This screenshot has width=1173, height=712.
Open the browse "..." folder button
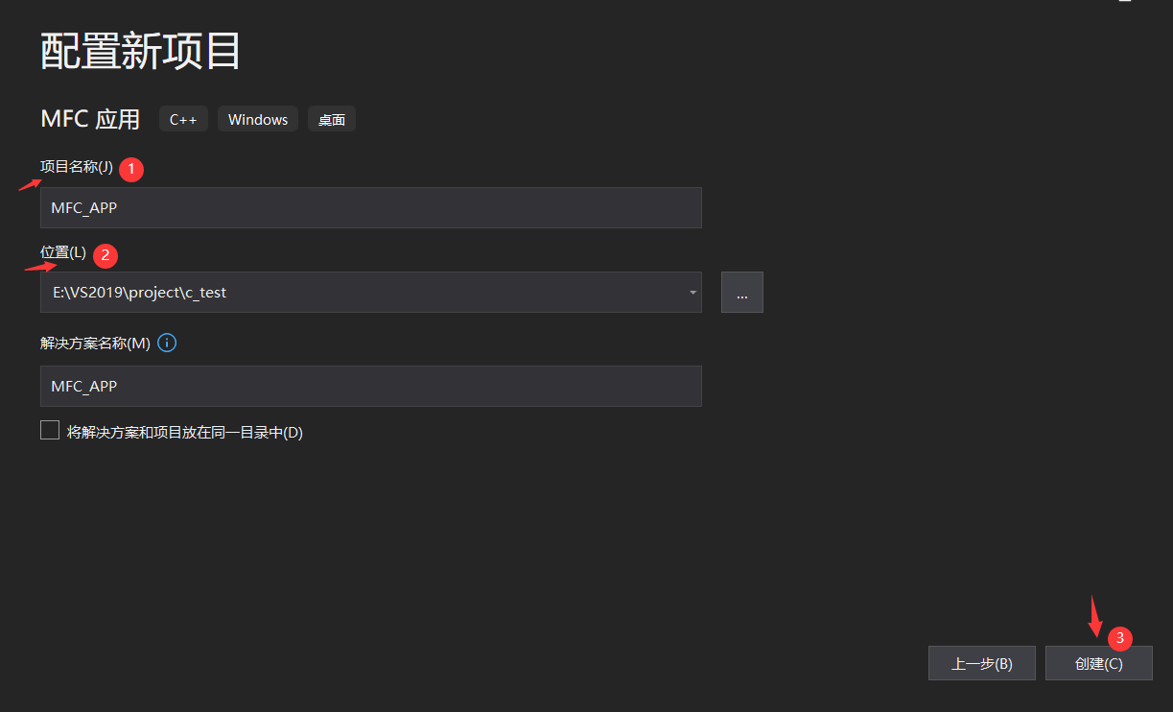[742, 293]
